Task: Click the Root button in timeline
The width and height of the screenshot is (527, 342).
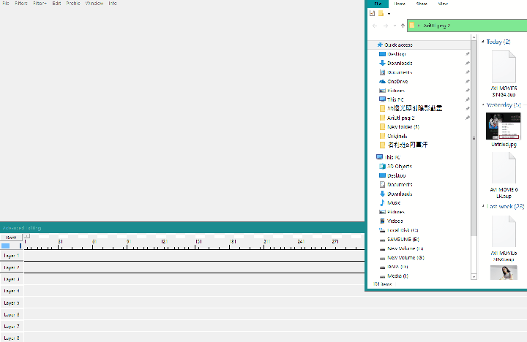Action: tap(12, 237)
